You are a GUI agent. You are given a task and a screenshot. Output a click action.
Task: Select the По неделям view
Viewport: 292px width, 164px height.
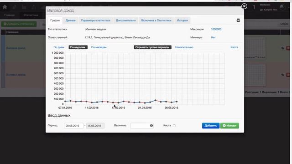coord(78,47)
